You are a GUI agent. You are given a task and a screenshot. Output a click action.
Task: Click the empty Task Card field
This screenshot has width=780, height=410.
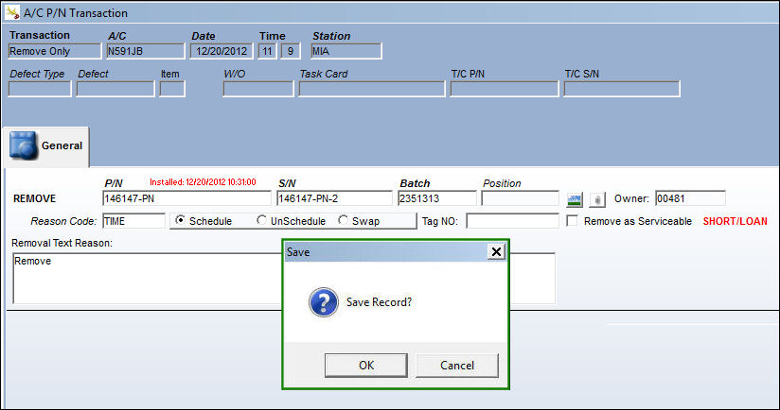pos(372,89)
